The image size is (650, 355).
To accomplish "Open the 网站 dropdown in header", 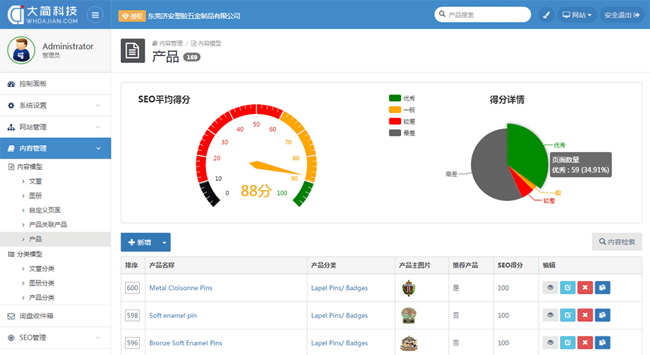I will point(577,15).
